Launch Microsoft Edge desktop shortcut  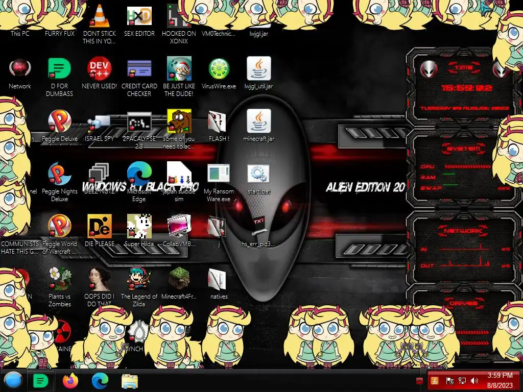point(139,174)
